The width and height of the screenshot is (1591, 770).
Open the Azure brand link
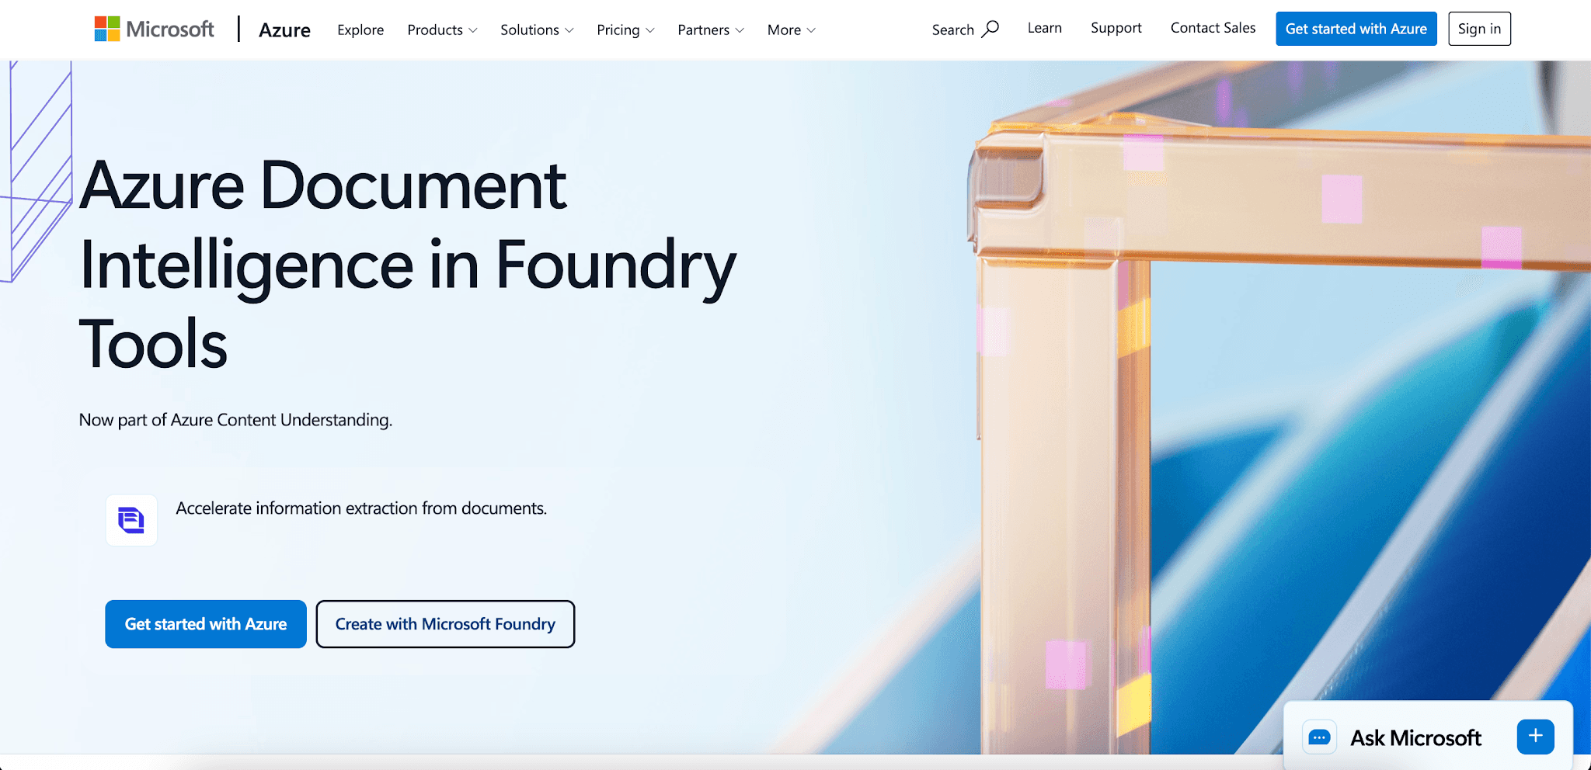click(284, 30)
